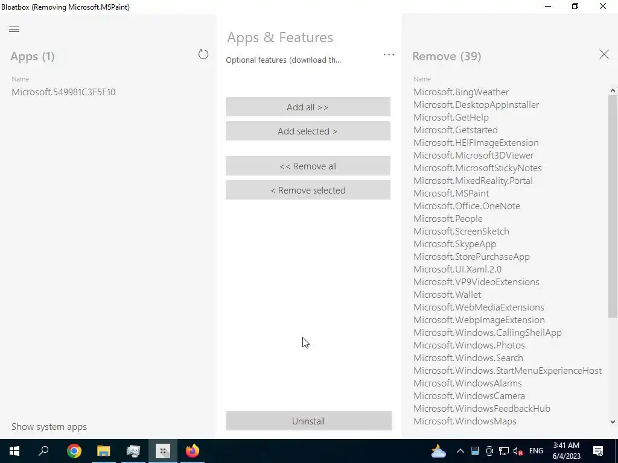
Task: Select Microsoft.StorePurchaseApp entry
Action: pyautogui.click(x=471, y=257)
